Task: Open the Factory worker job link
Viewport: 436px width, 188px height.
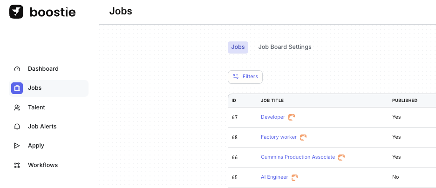Action: (x=279, y=137)
